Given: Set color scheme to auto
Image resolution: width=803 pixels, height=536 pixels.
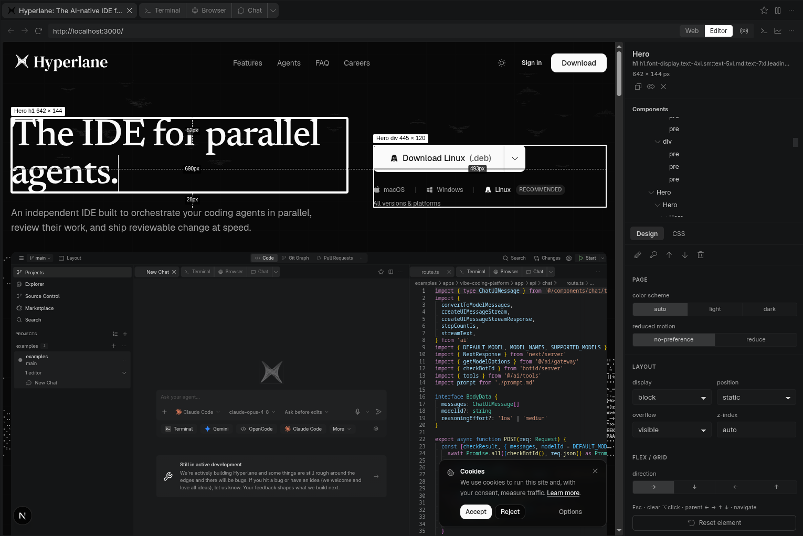Looking at the screenshot, I should click(660, 309).
